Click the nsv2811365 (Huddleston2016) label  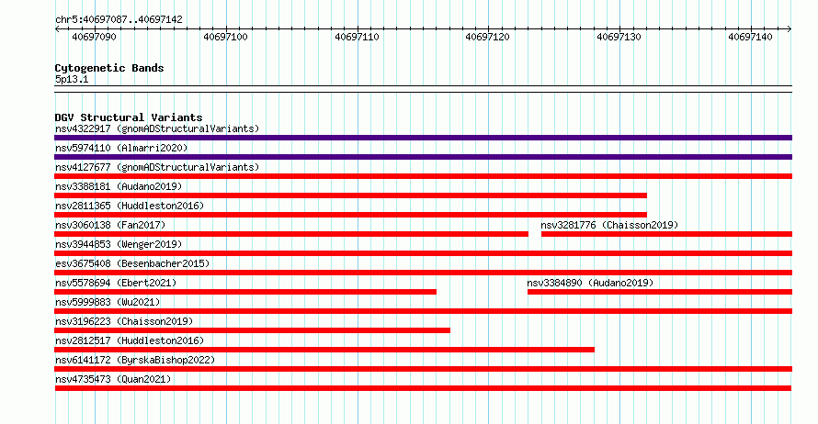130,206
